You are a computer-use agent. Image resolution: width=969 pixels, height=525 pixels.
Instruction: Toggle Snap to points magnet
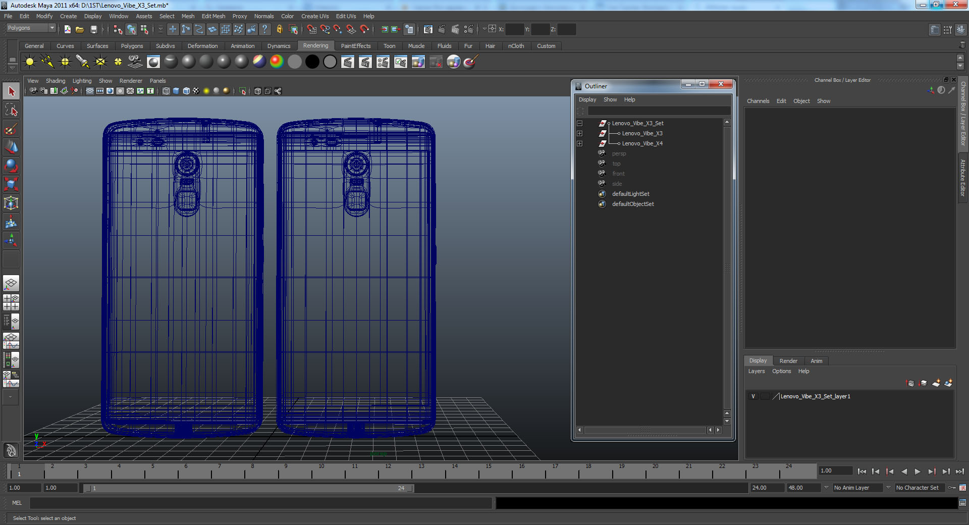click(338, 29)
